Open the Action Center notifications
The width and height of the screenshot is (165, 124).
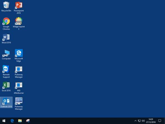[x=159, y=121]
